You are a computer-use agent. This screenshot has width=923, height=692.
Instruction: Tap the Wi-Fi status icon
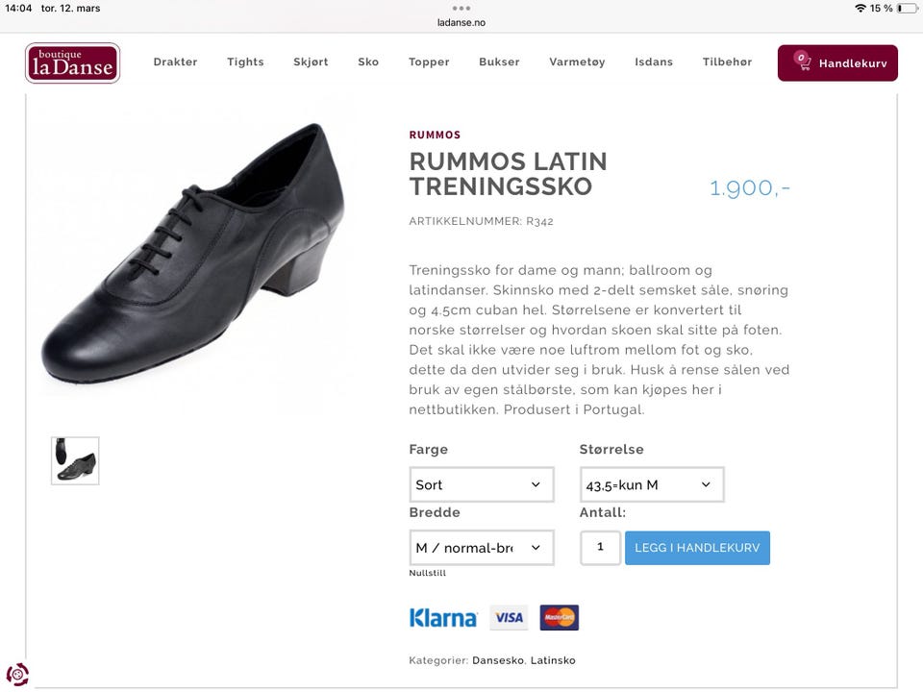click(x=860, y=9)
